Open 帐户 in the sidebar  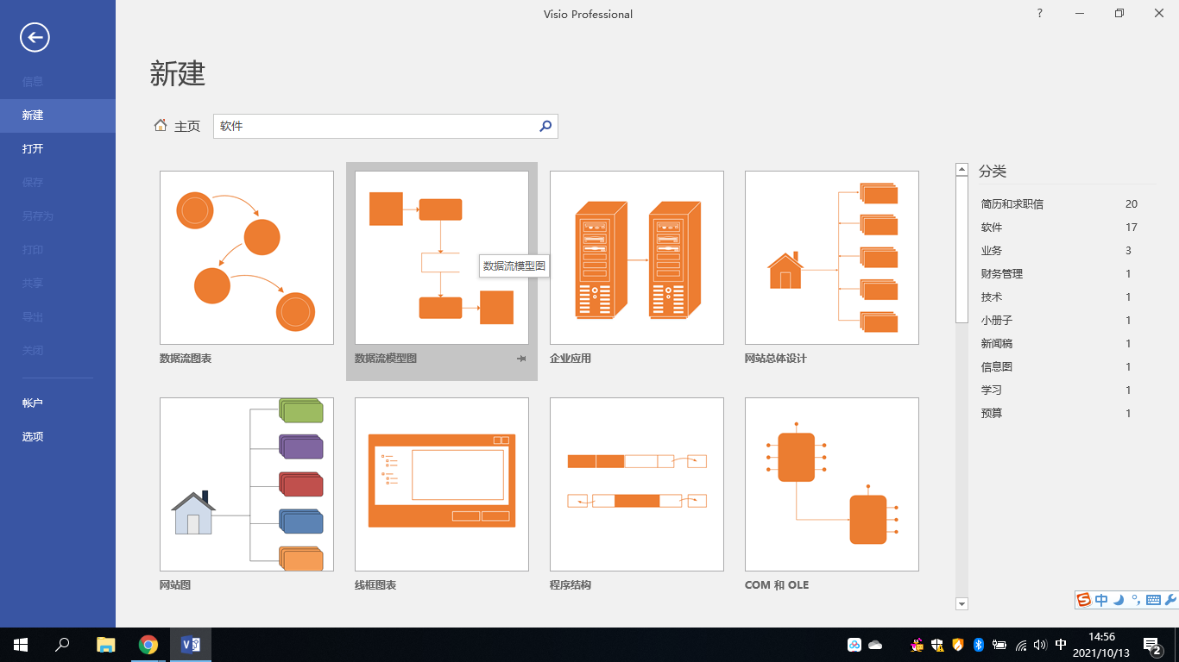point(33,403)
